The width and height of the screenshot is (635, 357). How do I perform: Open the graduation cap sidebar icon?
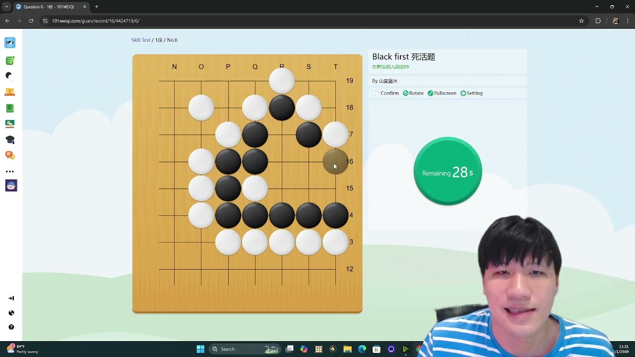(10, 139)
